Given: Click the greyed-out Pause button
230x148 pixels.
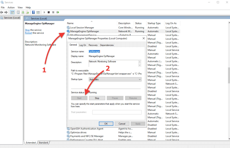Looking at the screenshot, I should pyautogui.click(x=115, y=98).
